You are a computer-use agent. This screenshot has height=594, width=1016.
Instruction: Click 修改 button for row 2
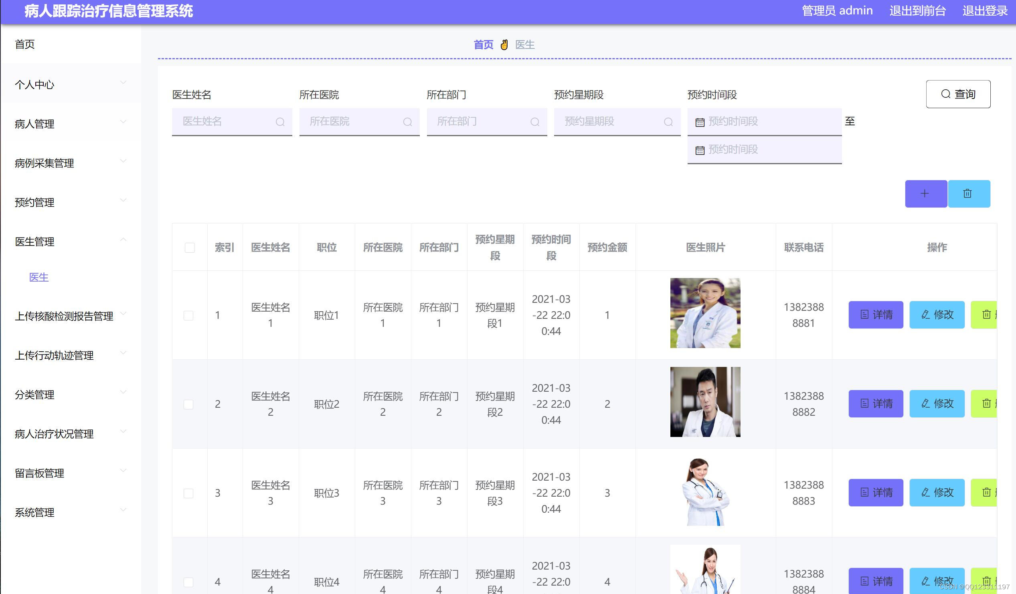click(x=937, y=403)
